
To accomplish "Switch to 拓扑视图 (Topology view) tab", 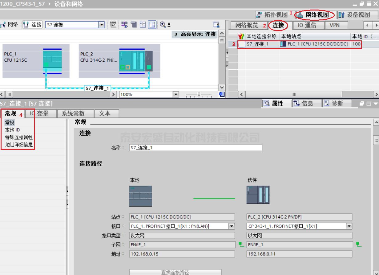I will pyautogui.click(x=272, y=14).
